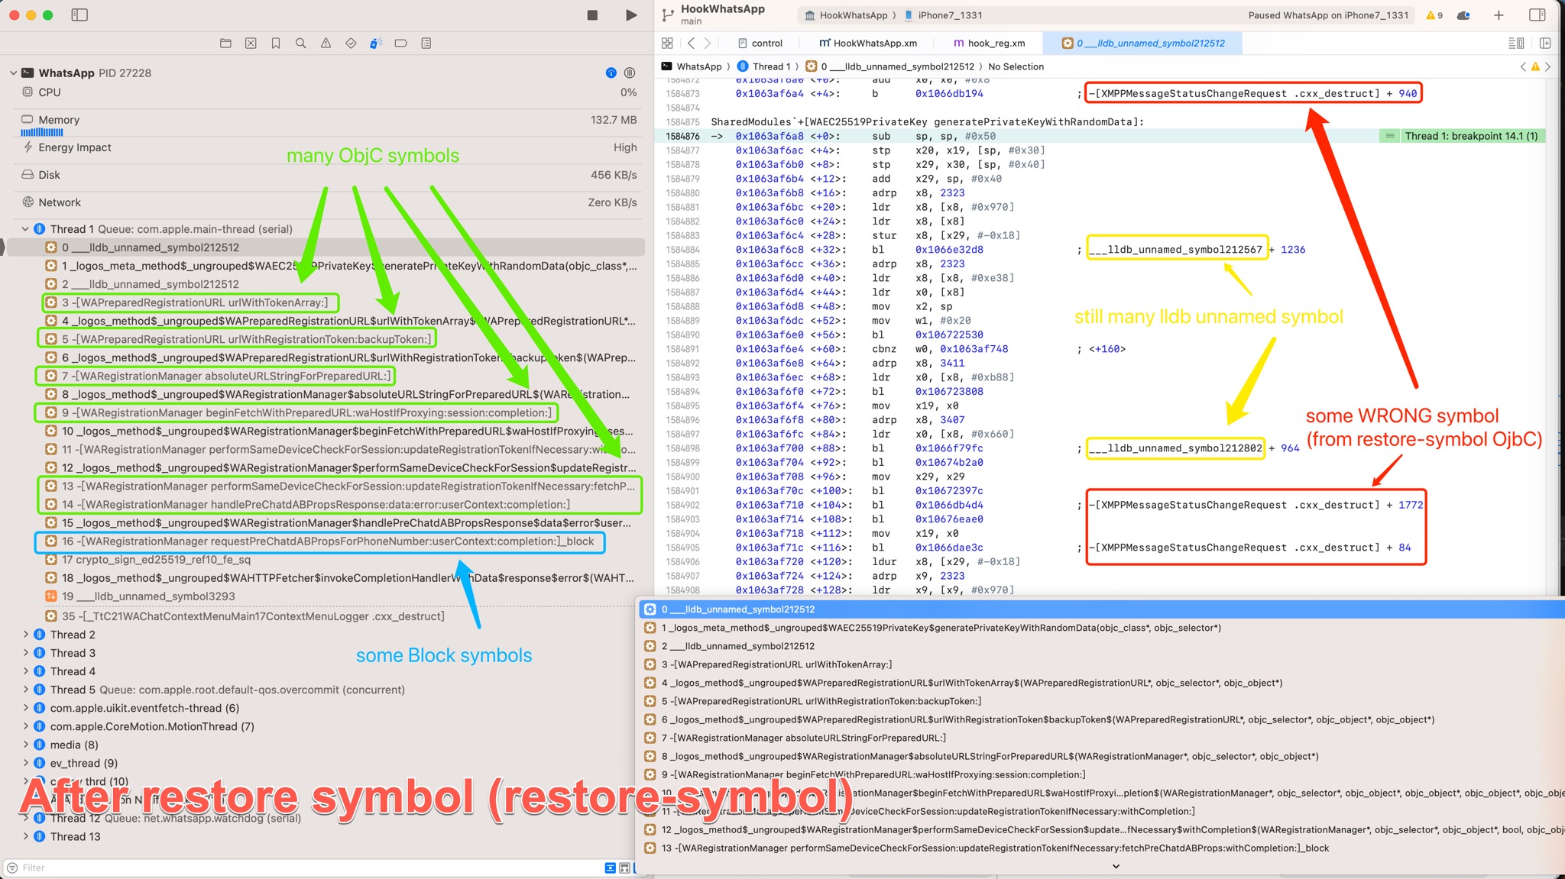Image resolution: width=1565 pixels, height=879 pixels.
Task: Open the related items grid menu
Action: coord(667,44)
